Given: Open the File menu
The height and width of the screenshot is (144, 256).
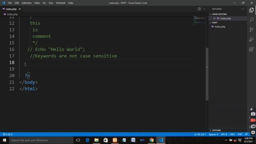Looking at the screenshot, I should coord(10,3).
